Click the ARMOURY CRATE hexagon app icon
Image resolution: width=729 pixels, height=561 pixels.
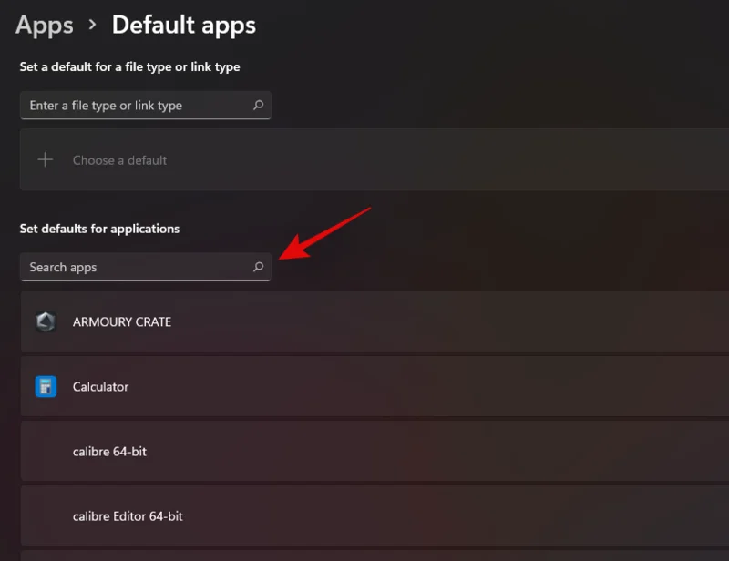click(x=46, y=321)
